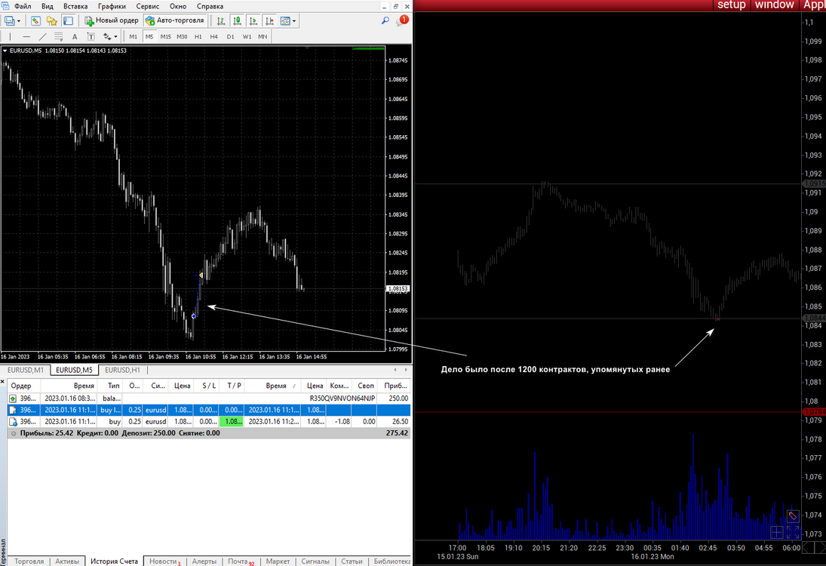
Task: Open the Market Watch window icon
Action: [x=35, y=21]
